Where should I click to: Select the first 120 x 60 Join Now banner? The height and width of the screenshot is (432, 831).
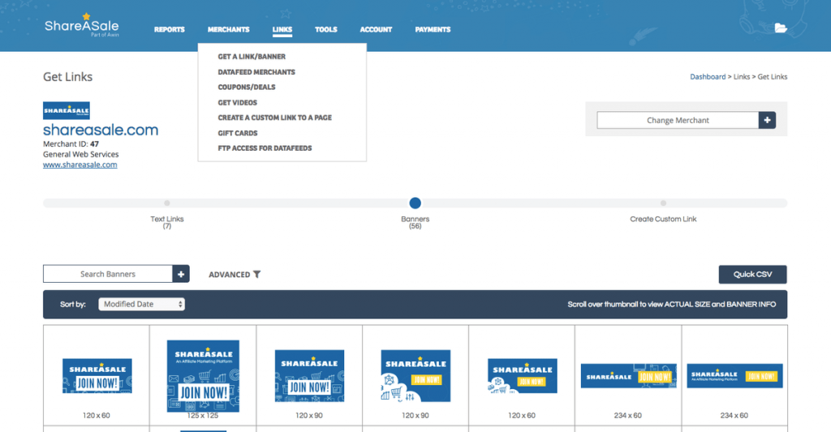[97, 376]
